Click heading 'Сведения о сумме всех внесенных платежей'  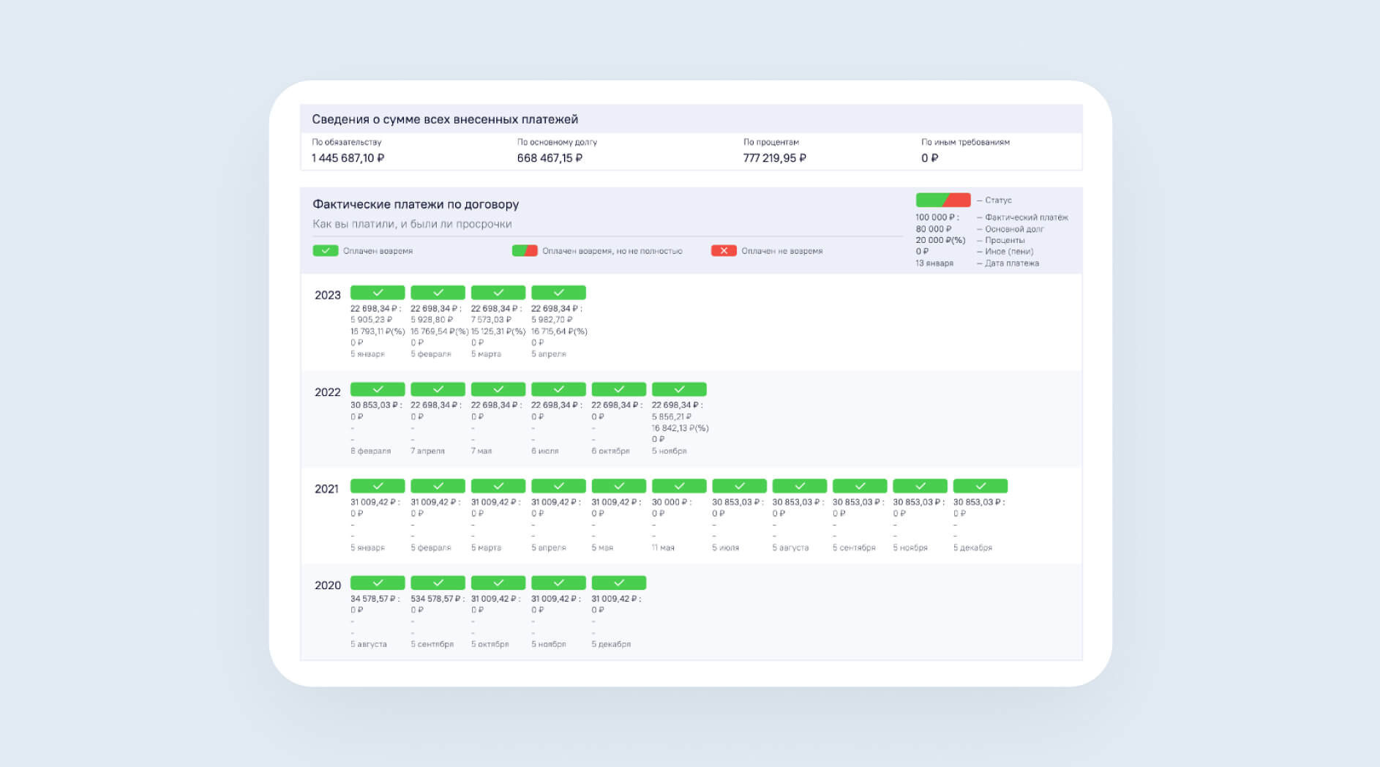[x=445, y=119]
